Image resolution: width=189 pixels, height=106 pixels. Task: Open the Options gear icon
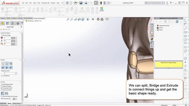(x=108, y=3)
